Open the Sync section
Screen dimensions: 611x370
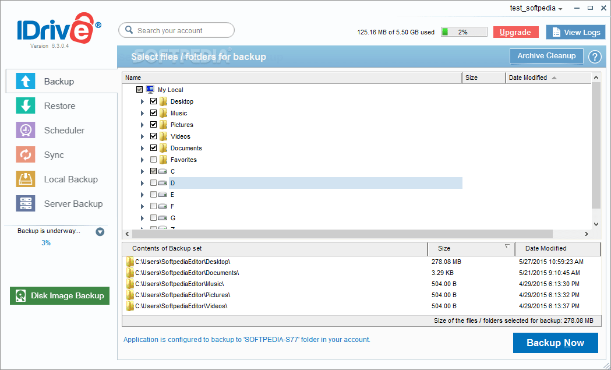[x=54, y=155]
